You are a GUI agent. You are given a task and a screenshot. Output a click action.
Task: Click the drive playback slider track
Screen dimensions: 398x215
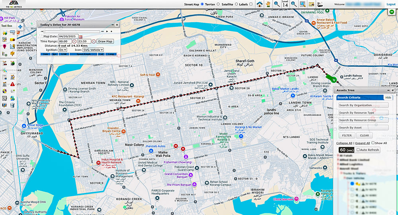click(72, 31)
